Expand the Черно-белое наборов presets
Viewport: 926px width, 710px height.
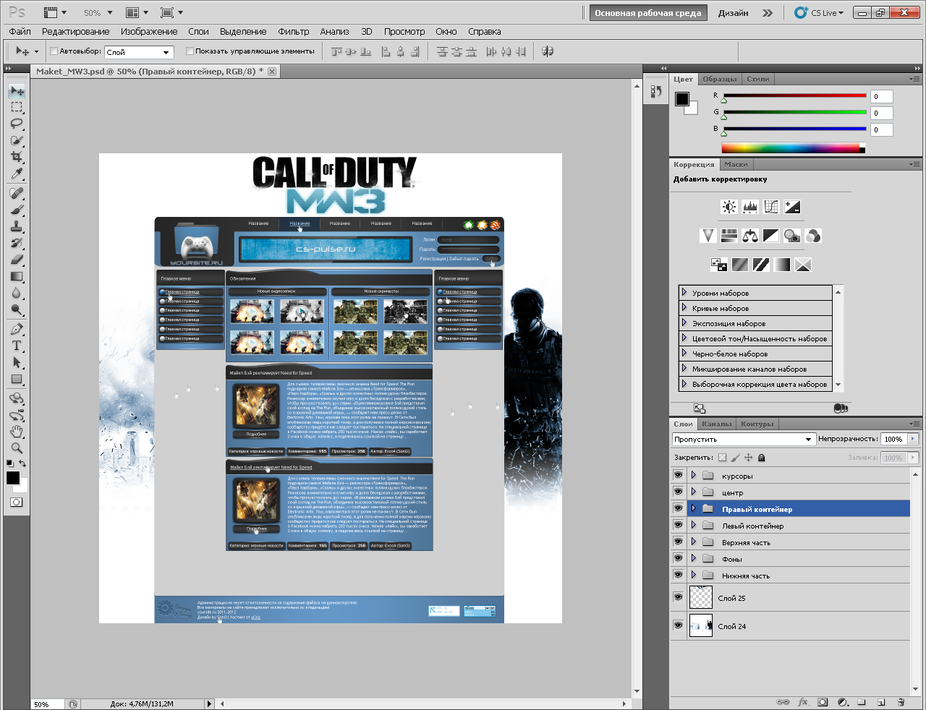point(684,354)
